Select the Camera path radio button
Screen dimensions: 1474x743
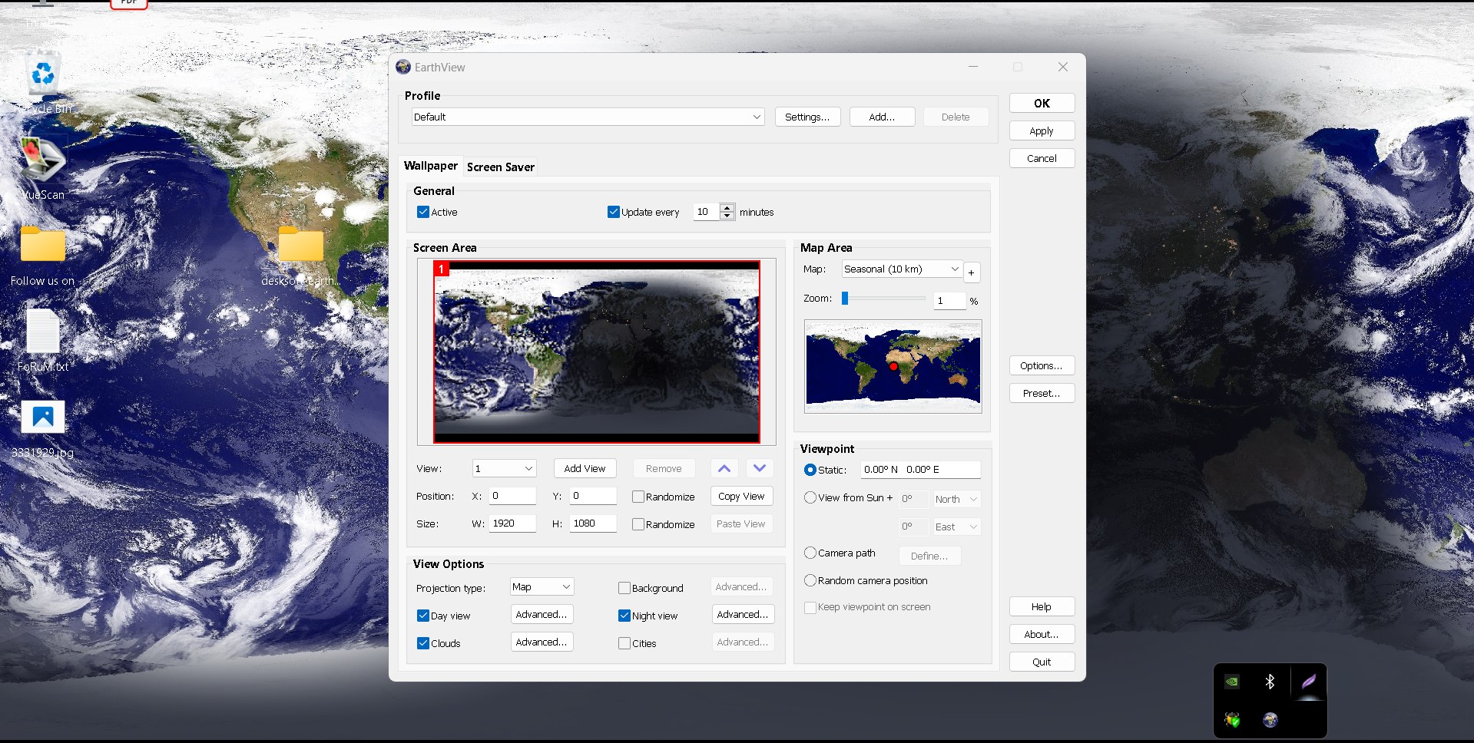point(810,553)
